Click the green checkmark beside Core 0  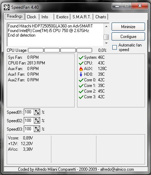[x=81, y=80]
